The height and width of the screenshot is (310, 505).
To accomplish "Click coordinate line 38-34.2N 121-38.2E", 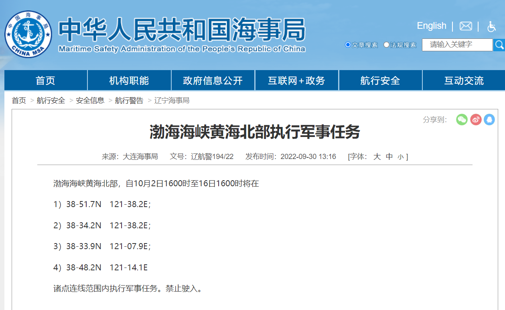I will tap(102, 225).
